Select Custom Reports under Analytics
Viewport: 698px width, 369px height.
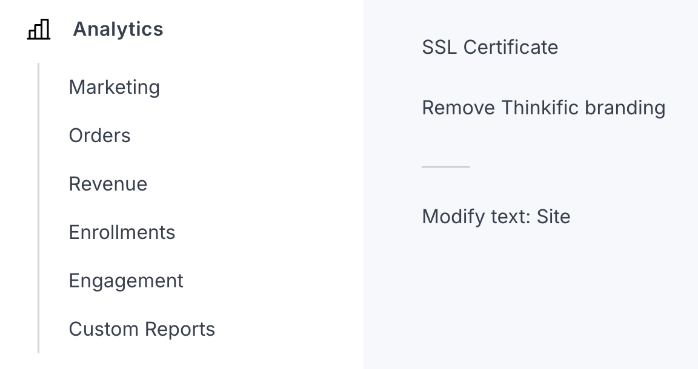[142, 329]
